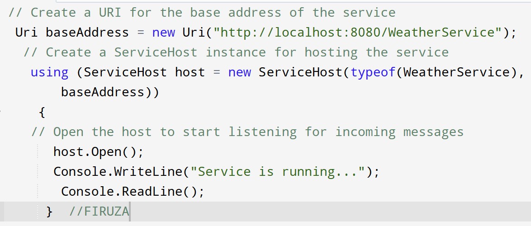Viewport: 531px width, 226px height.
Task: Click the baseAddress variable name in its declaration
Action: (87, 33)
